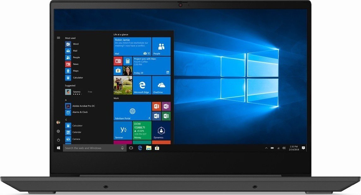Click the letter A list heading
361x195 pixels.
[x=66, y=100]
